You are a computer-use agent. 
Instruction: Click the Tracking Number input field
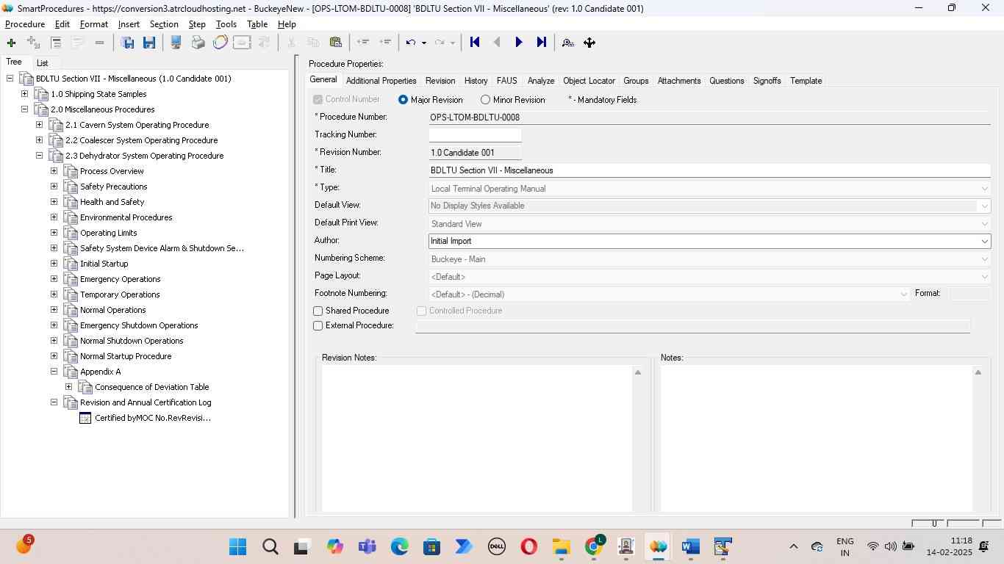(x=475, y=135)
